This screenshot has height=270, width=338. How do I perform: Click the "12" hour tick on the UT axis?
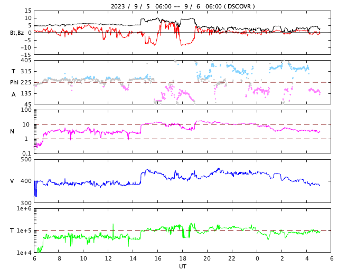[108, 258]
